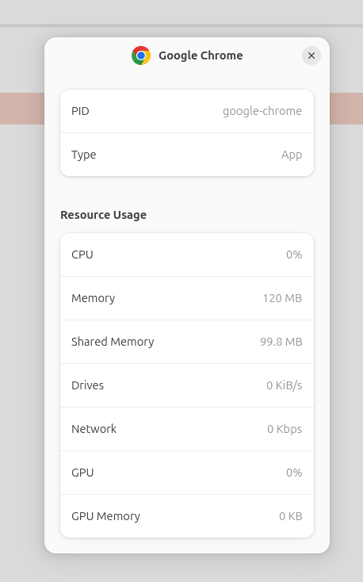Click the 120 MB memory value
Image resolution: width=363 pixels, height=582 pixels.
click(282, 298)
